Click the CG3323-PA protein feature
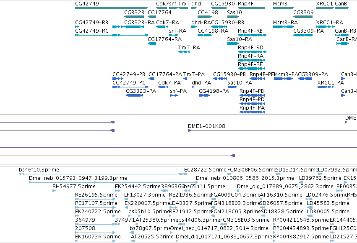This screenshot has height=243, width=357. pos(135,95)
